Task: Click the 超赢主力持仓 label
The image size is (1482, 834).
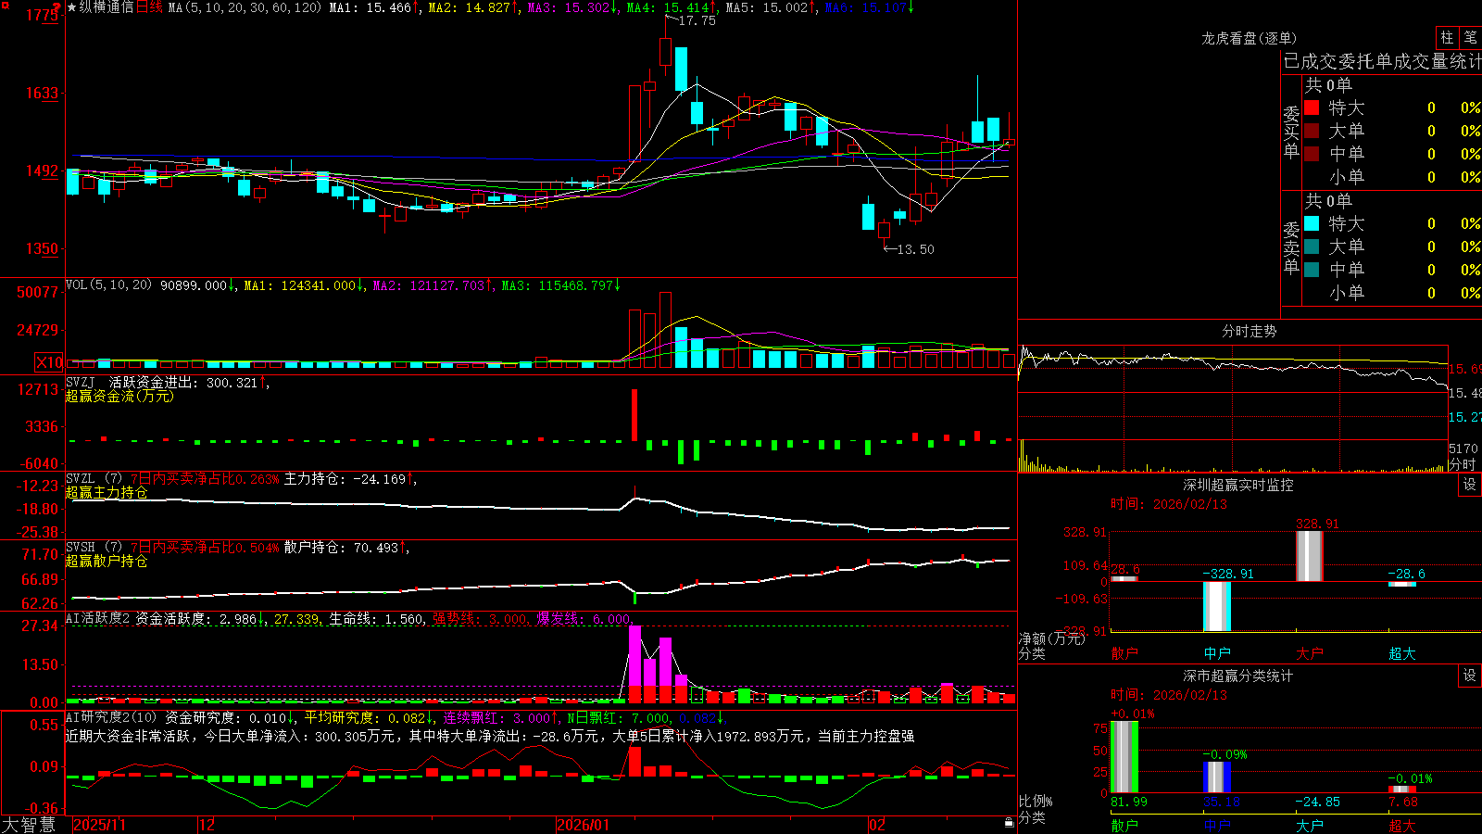Action: pos(107,492)
